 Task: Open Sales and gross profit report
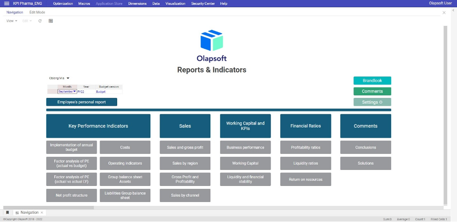[185, 148]
